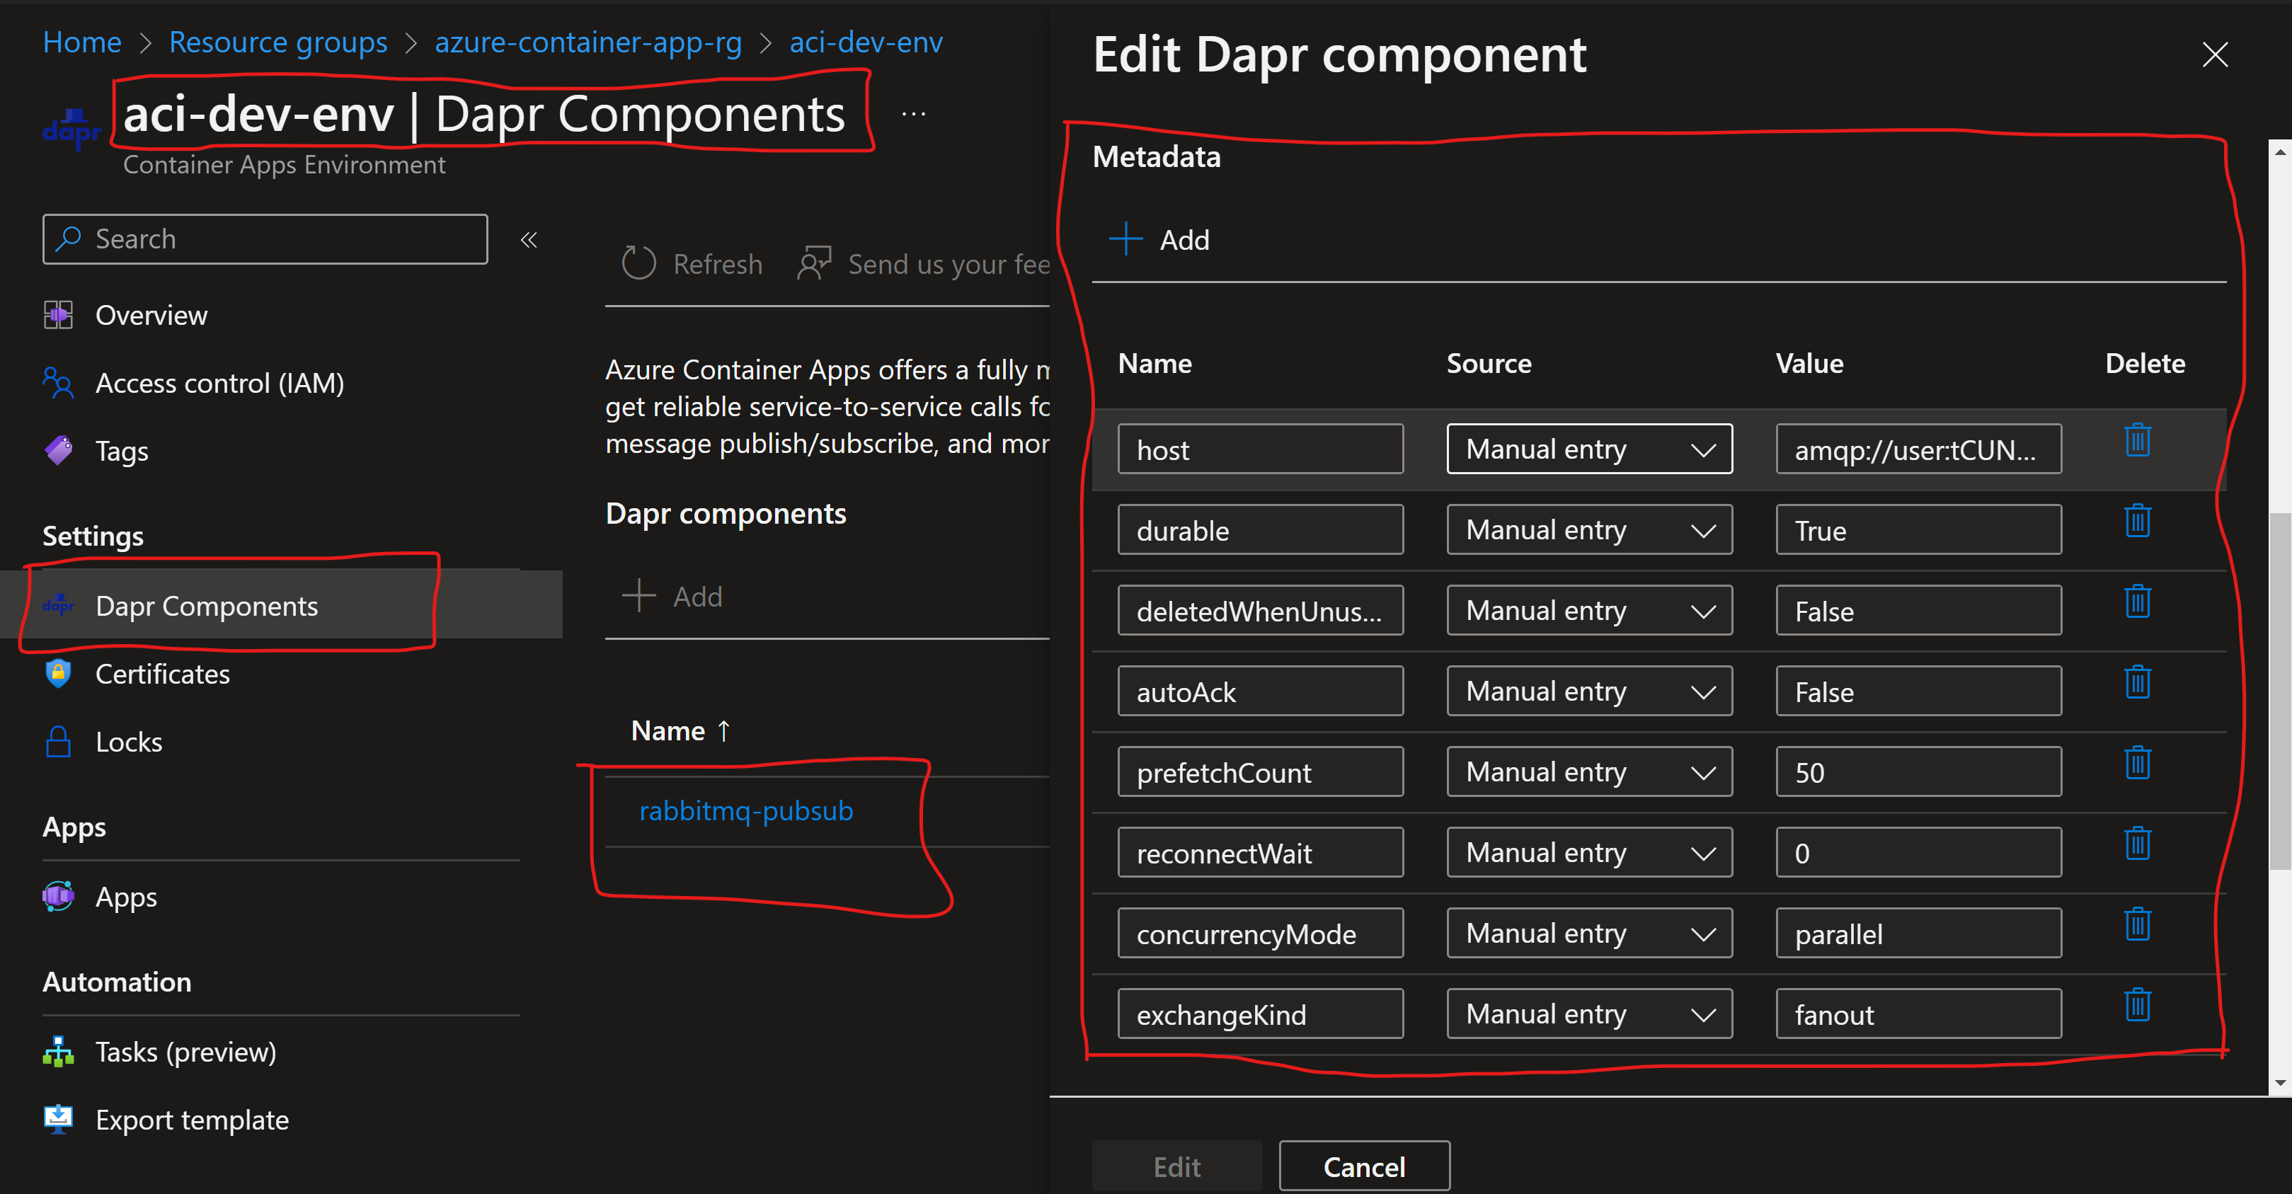Open Source dropdown for prefetchCount row

coord(1589,772)
